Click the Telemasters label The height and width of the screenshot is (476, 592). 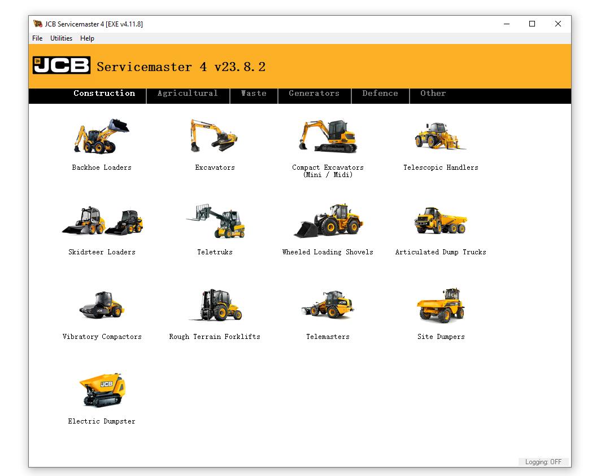[x=328, y=337]
